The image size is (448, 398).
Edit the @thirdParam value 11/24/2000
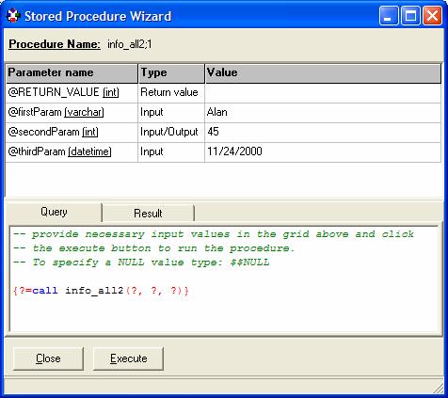coord(323,151)
